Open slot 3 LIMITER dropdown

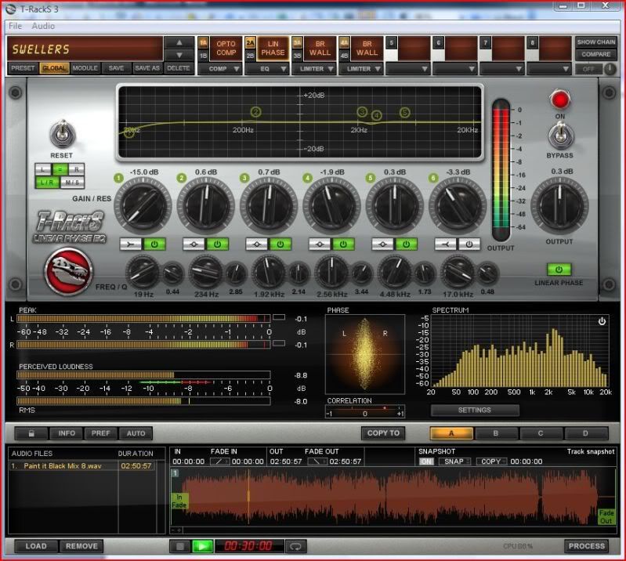point(316,69)
